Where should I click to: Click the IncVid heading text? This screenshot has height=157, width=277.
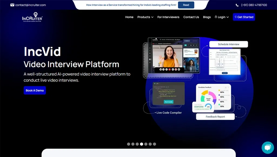[42, 51]
